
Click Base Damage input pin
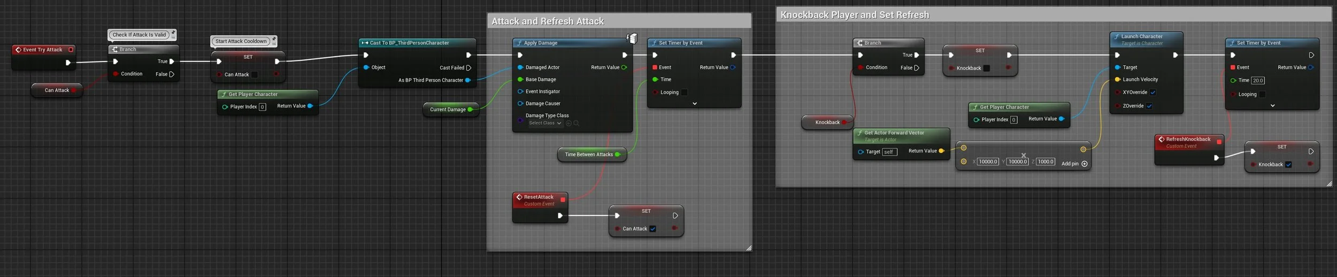520,79
